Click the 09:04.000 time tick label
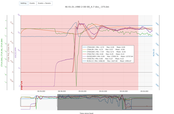This screenshot has width=174, height=114. [124, 91]
